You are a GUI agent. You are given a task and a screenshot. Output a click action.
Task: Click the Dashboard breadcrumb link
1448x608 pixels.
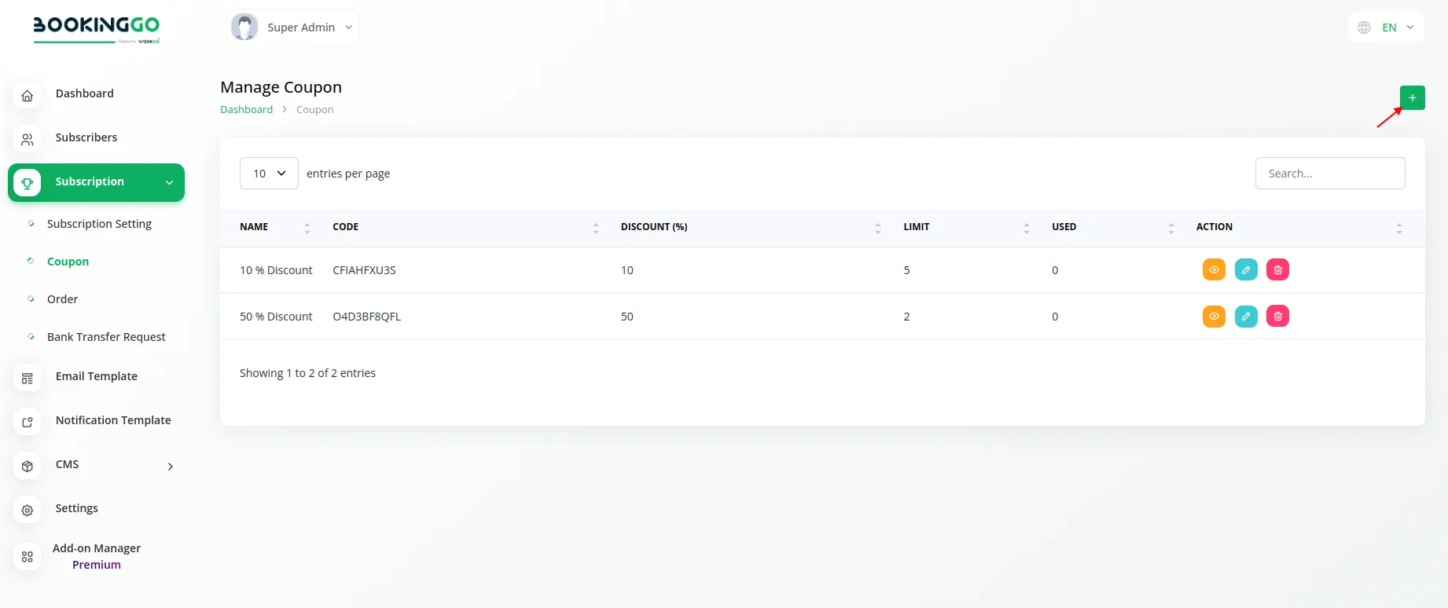click(246, 110)
